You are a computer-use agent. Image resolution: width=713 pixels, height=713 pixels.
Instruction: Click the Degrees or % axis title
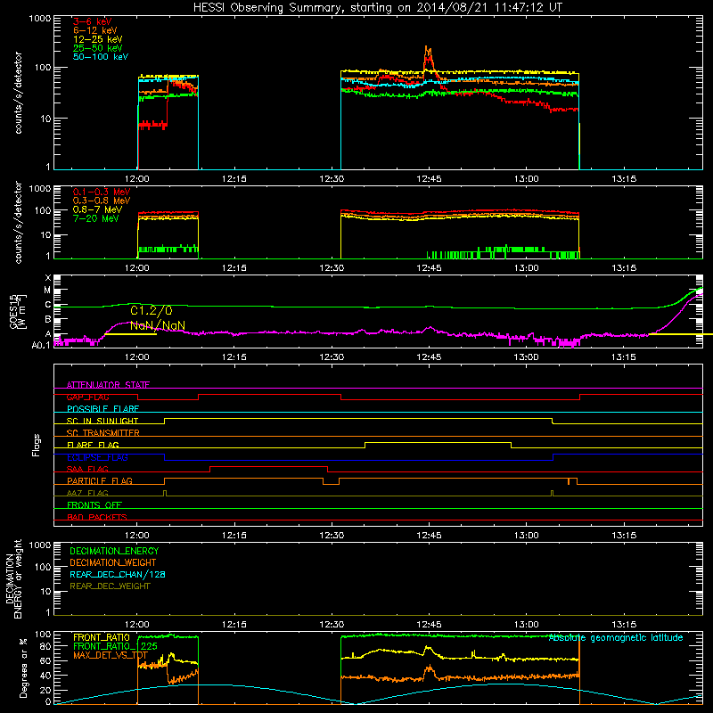coord(23,668)
